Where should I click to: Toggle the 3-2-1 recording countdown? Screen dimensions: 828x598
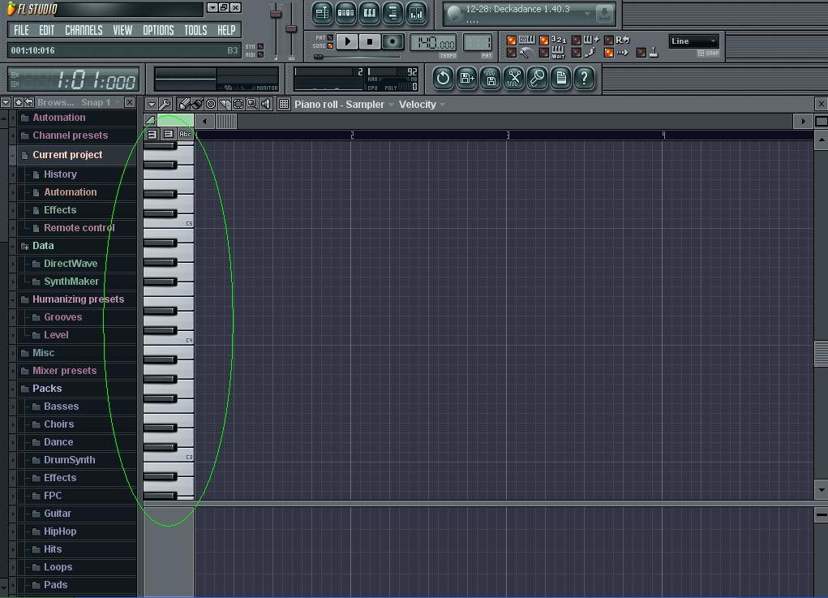pos(544,40)
